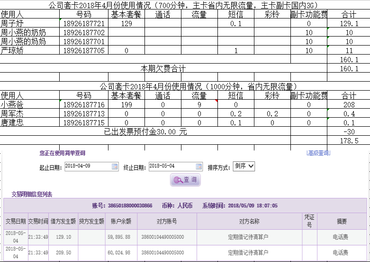Click the account balance 59,895.88 cell
370x262 pixels.
[121, 237]
